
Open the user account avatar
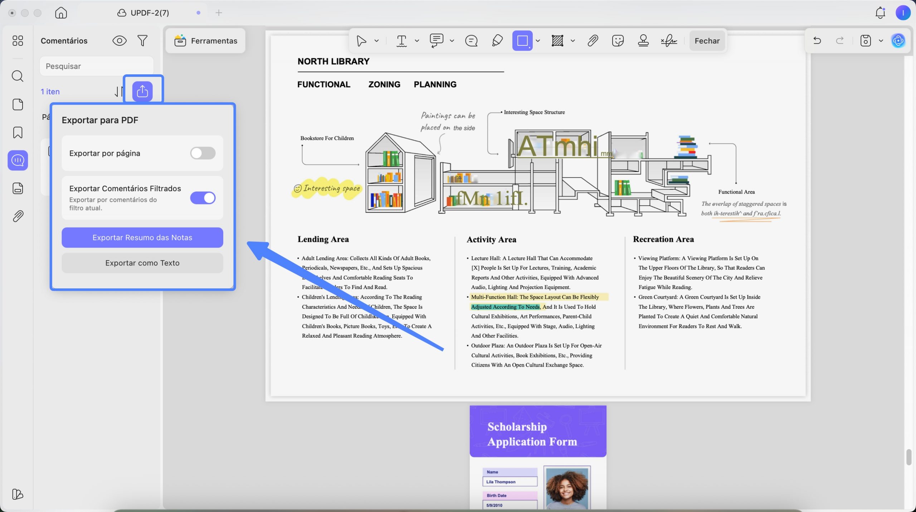(903, 13)
